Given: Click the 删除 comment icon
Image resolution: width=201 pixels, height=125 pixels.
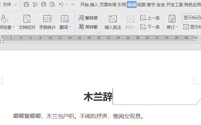Looking at the screenshot, I should pos(131,19).
